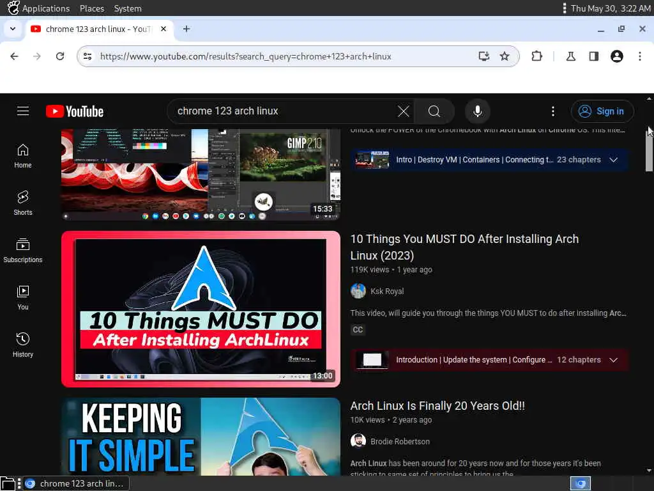
Task: Click the CC closed captions badge
Action: coord(358,330)
